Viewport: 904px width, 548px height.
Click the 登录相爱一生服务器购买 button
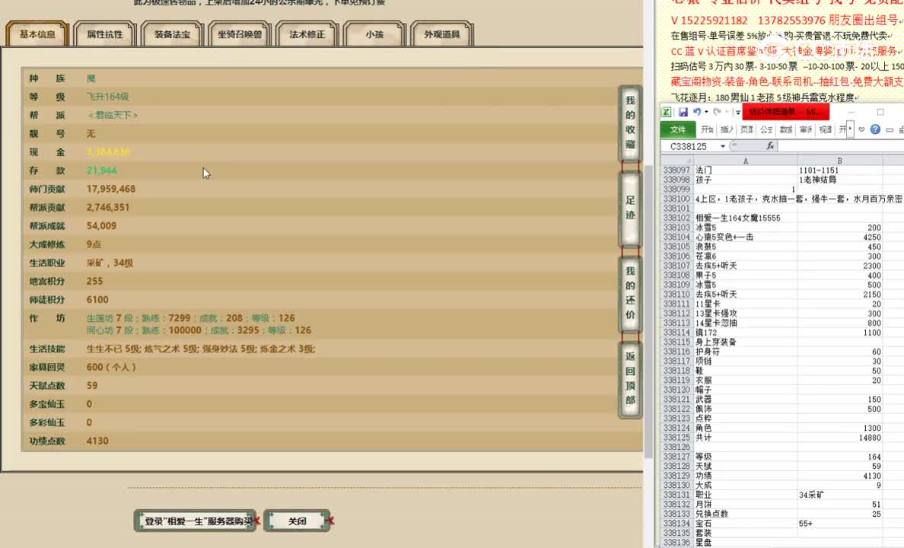195,521
